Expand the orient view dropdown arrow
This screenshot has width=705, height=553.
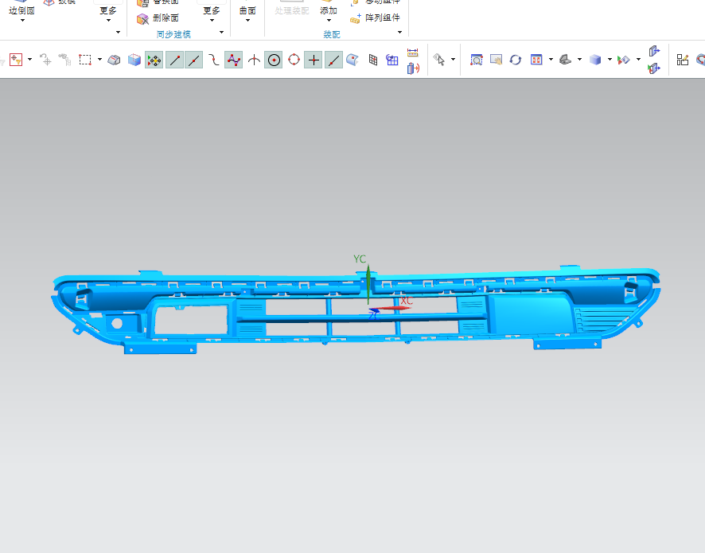tap(579, 60)
